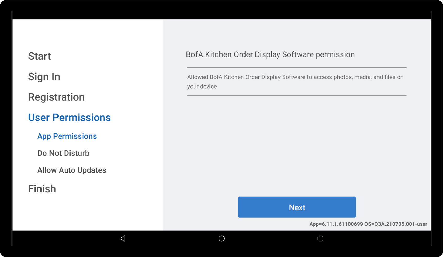Select the Registration step
Viewport: 443px width, 257px height.
coord(56,97)
